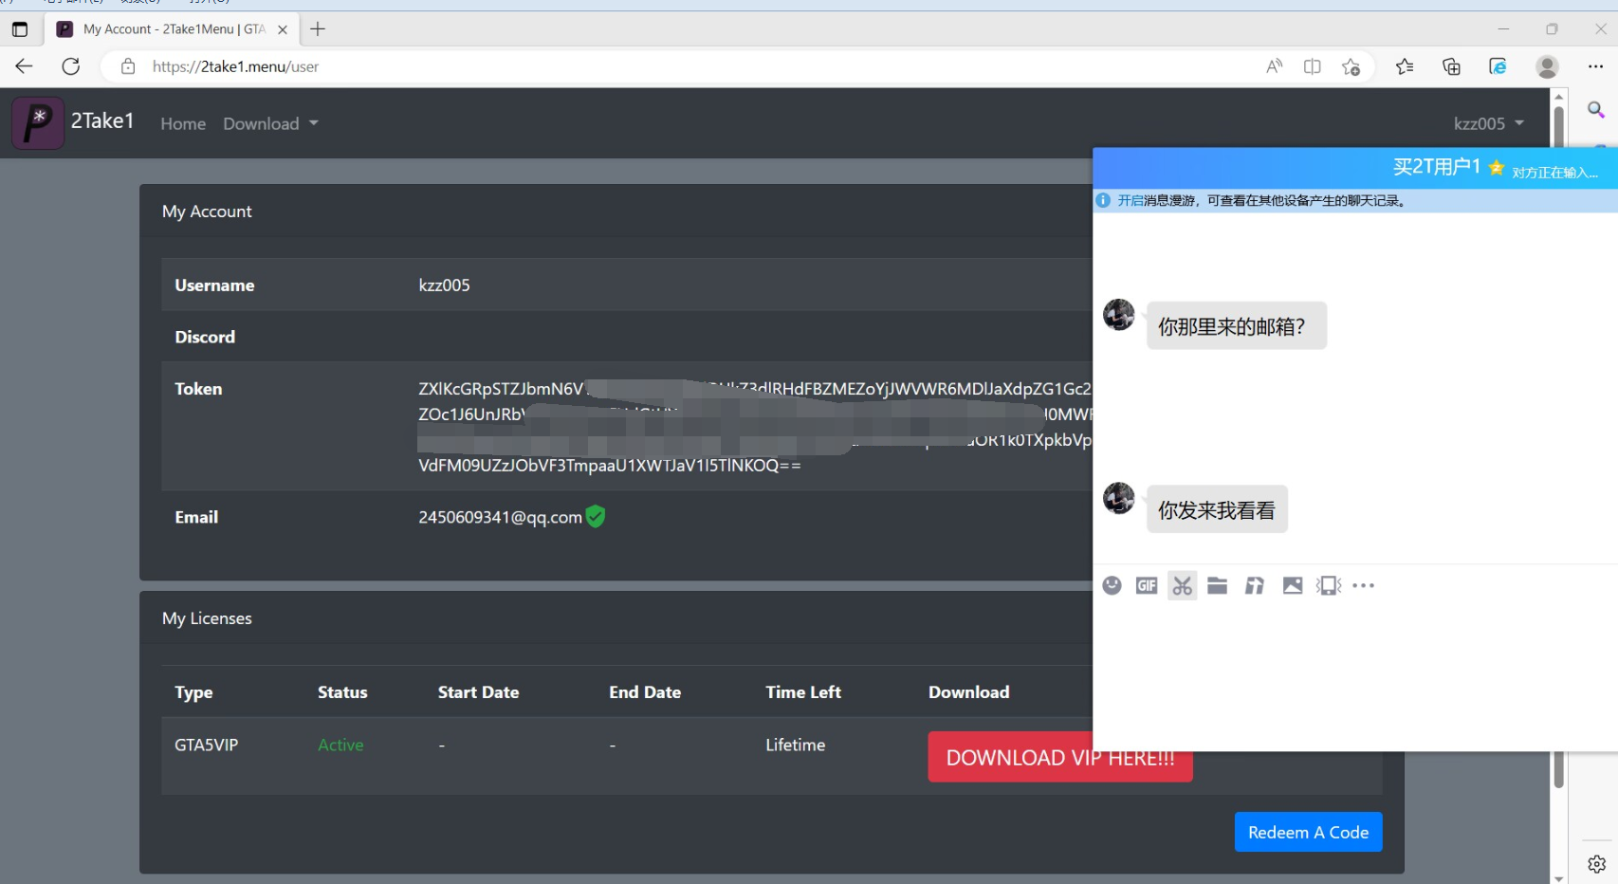
Task: Open emoji picker in chat toolbar
Action: click(x=1112, y=585)
